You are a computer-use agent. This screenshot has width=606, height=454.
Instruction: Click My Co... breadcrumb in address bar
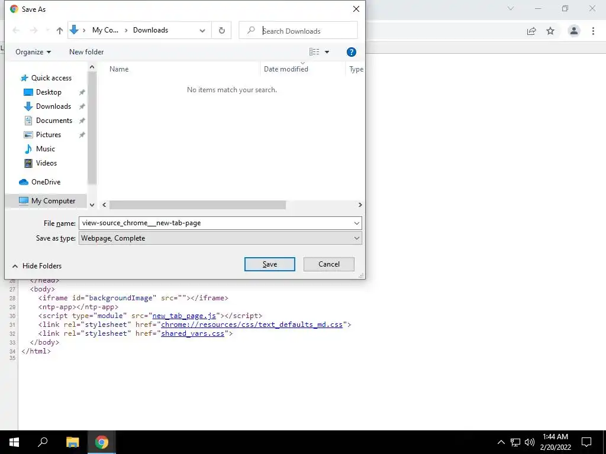click(x=105, y=30)
